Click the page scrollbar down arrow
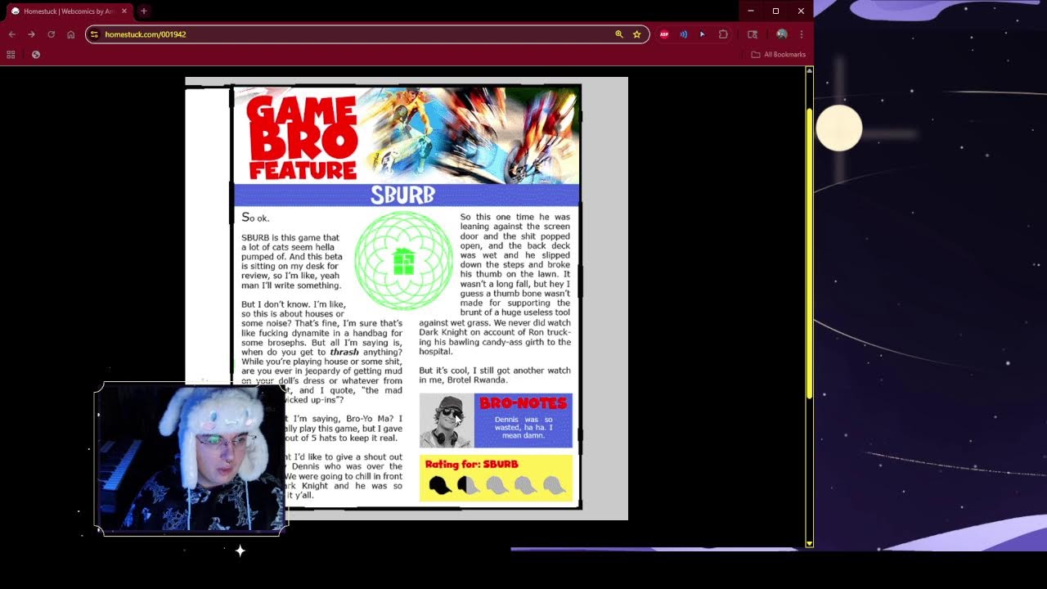Viewport: 1047px width, 589px height. click(x=810, y=543)
